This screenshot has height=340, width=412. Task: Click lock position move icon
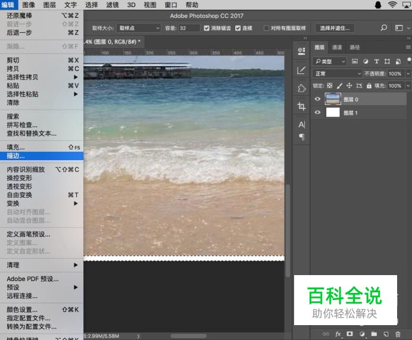(349, 86)
